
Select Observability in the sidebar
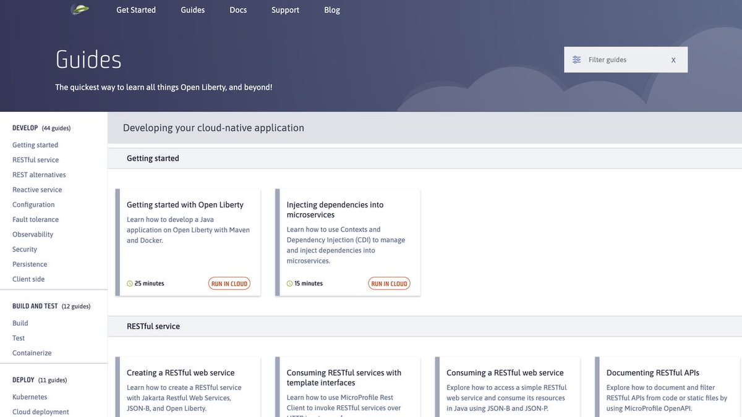(x=33, y=234)
